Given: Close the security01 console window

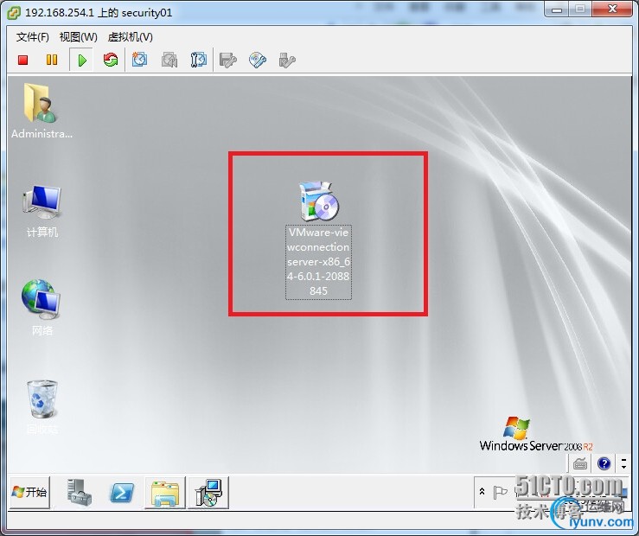Looking at the screenshot, I should (x=612, y=9).
